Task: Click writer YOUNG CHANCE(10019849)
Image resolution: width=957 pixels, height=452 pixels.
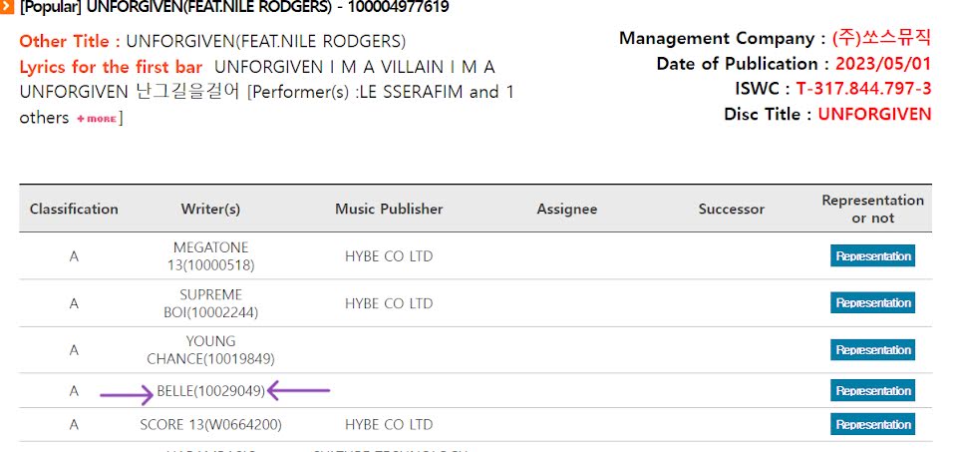Action: 210,350
